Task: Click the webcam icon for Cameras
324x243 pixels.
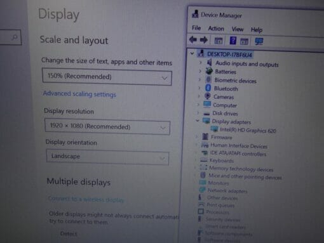Action: pos(208,96)
